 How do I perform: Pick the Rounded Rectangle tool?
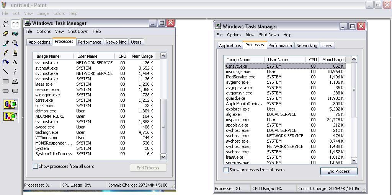click(x=15, y=91)
